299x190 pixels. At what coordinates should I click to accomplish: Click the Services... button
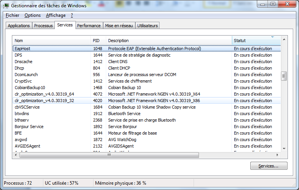coord(268,166)
